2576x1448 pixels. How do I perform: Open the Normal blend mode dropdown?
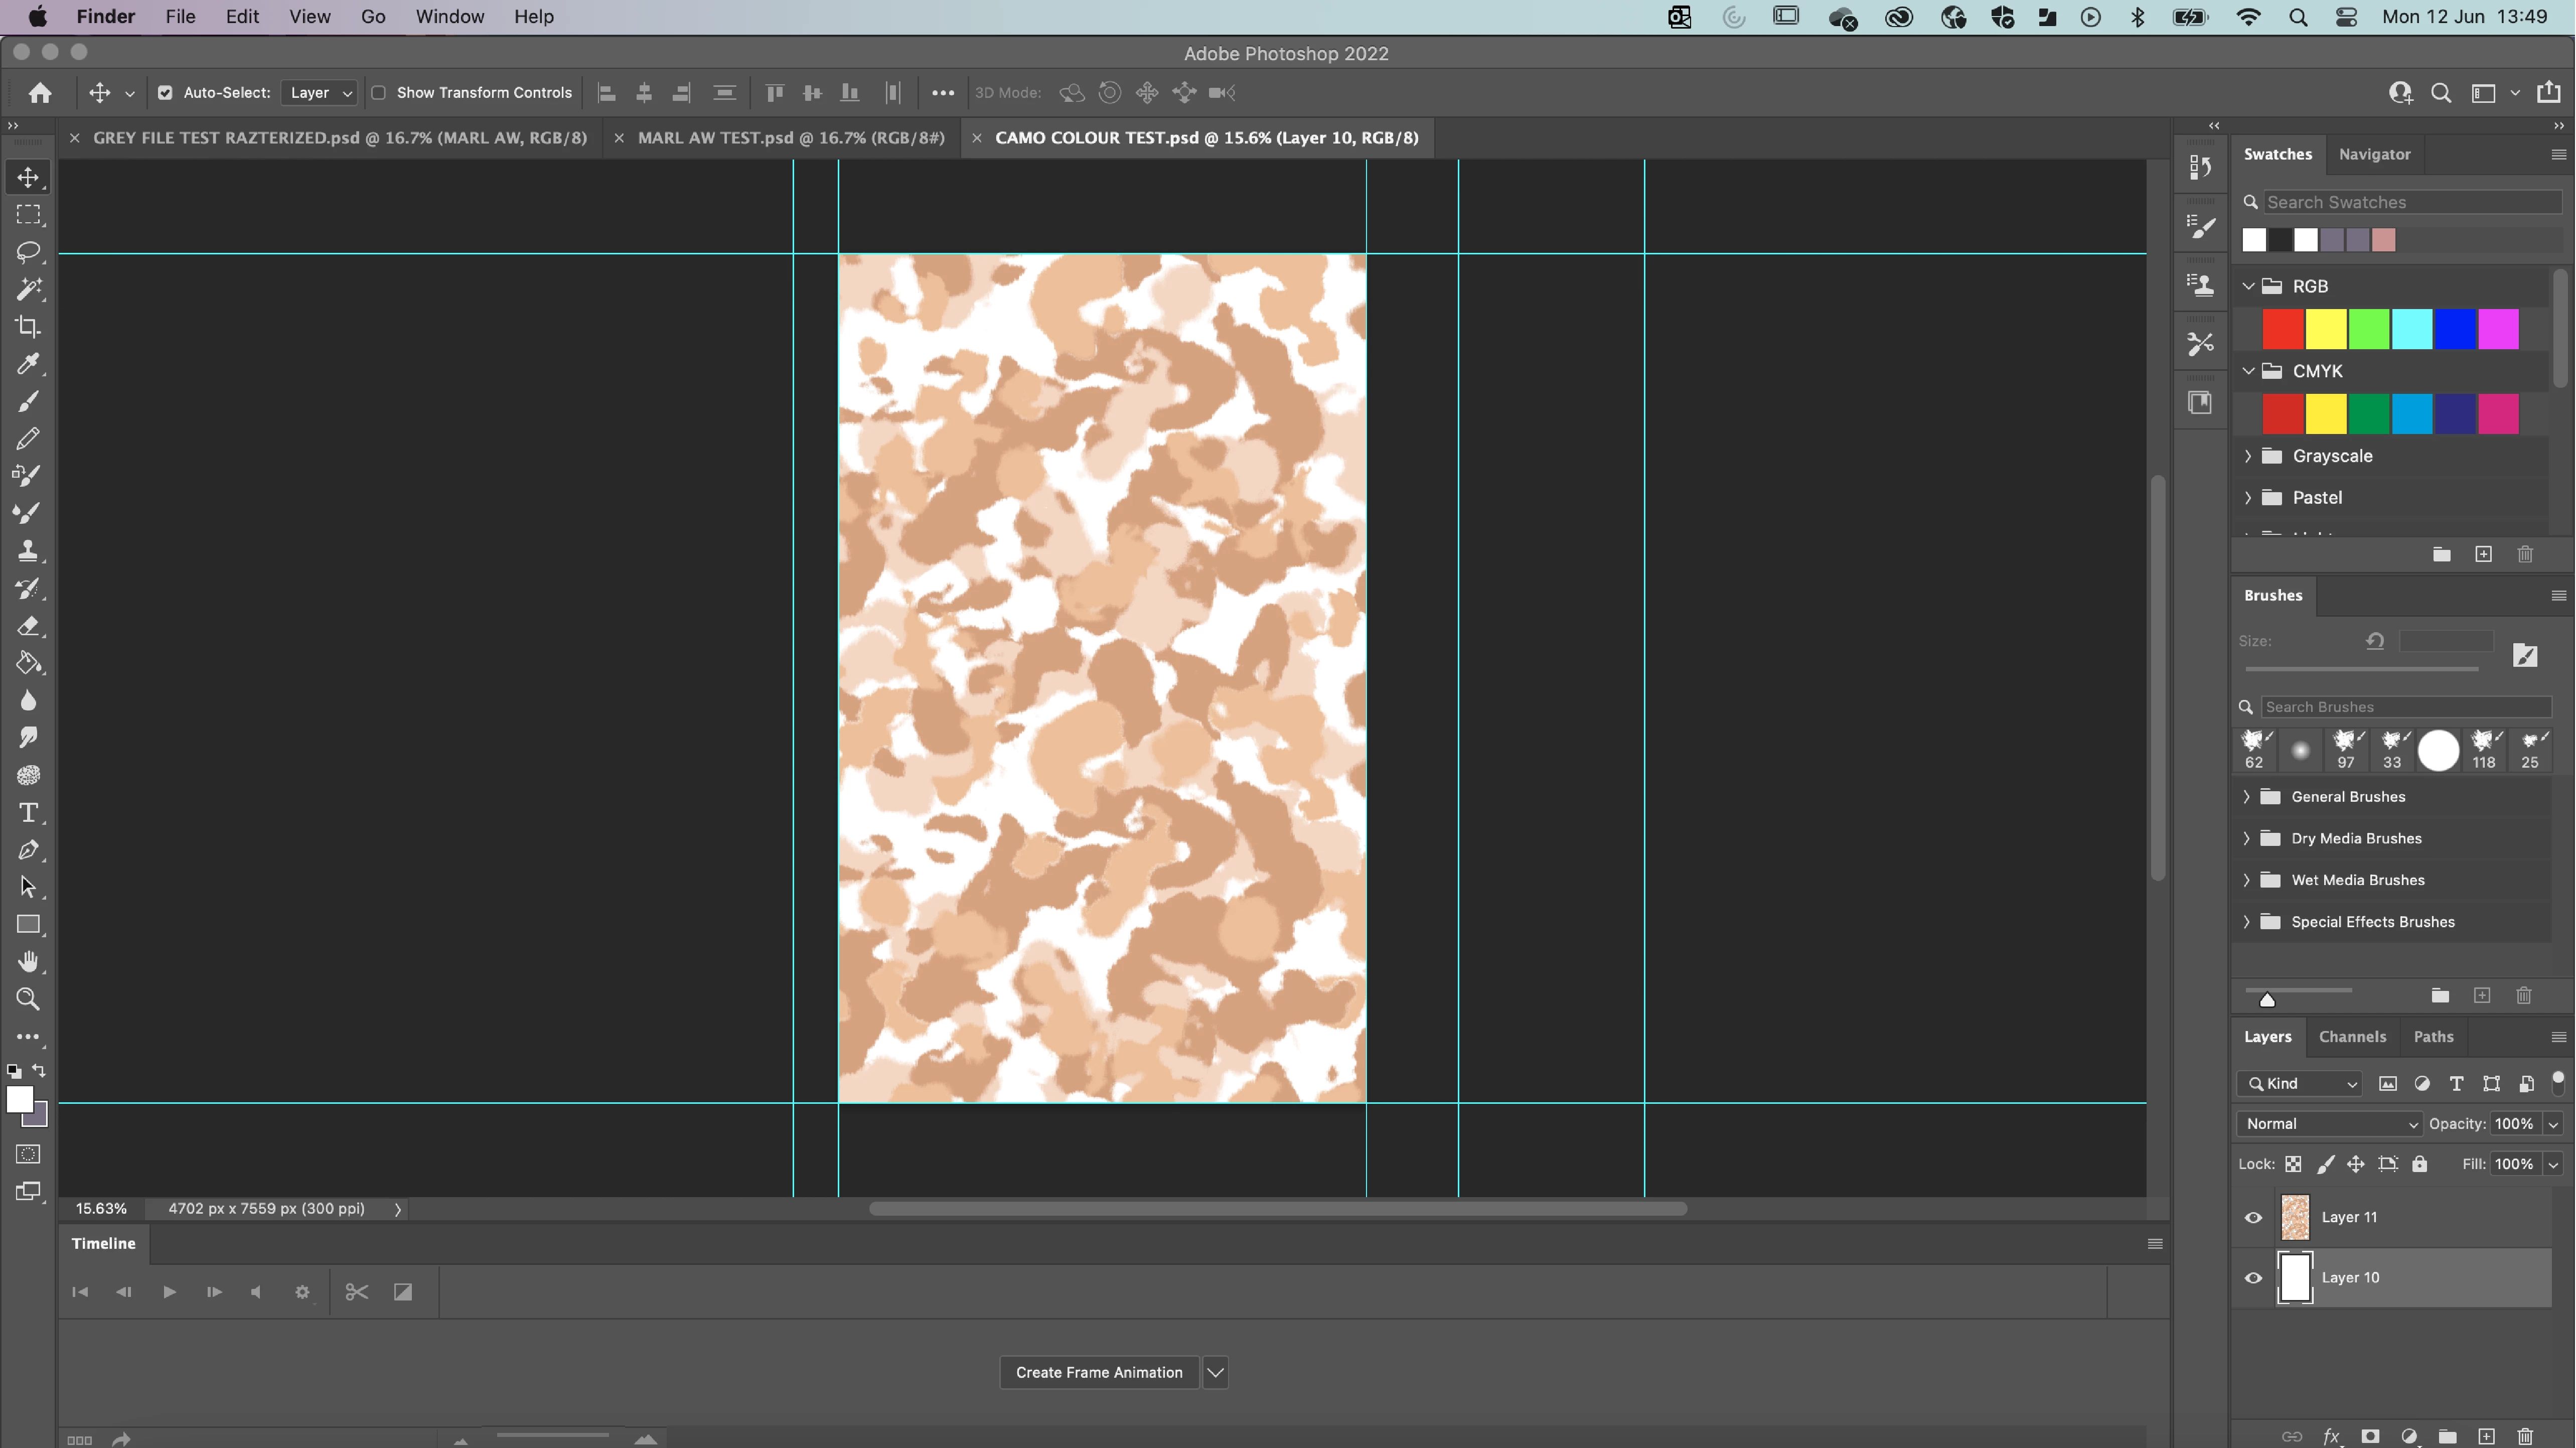[x=2329, y=1124]
